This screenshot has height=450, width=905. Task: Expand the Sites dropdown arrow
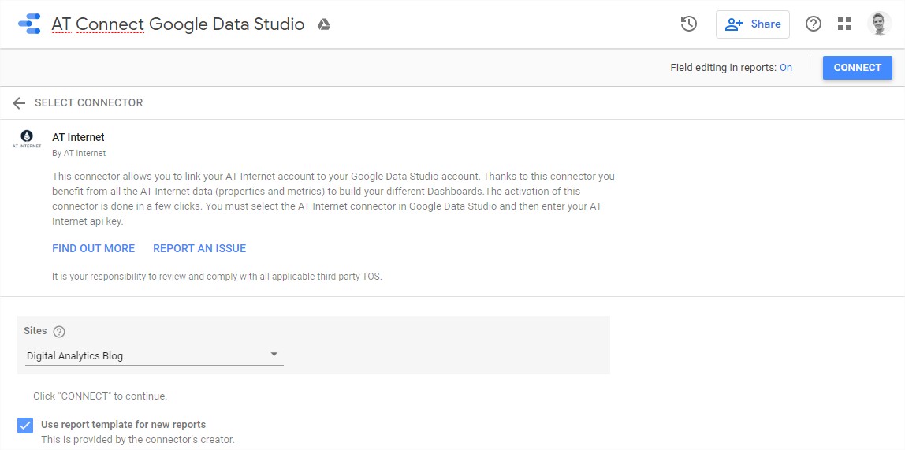274,354
